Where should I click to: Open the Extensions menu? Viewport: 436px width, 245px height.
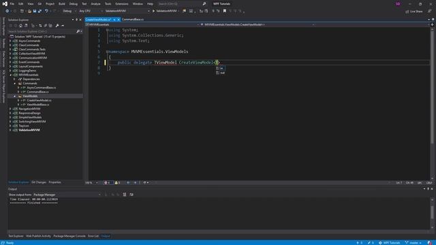click(x=122, y=4)
